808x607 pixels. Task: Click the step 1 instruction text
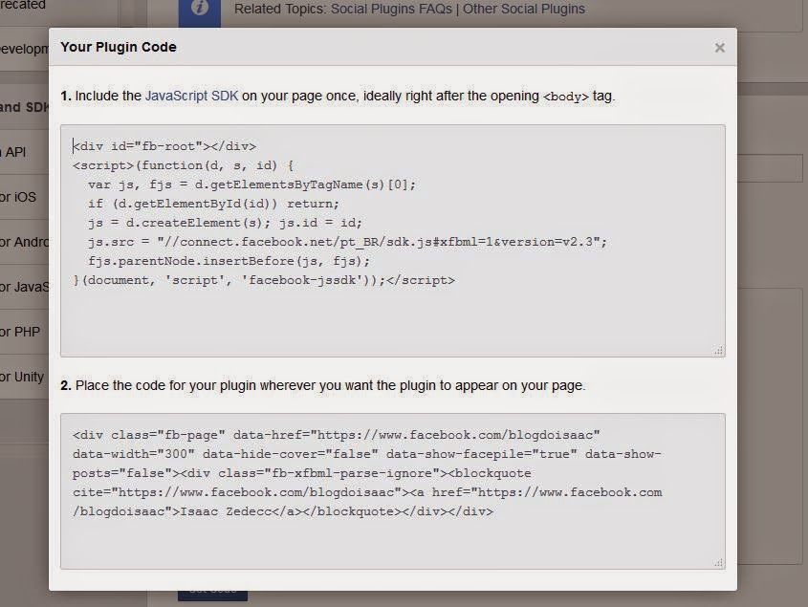pos(338,97)
